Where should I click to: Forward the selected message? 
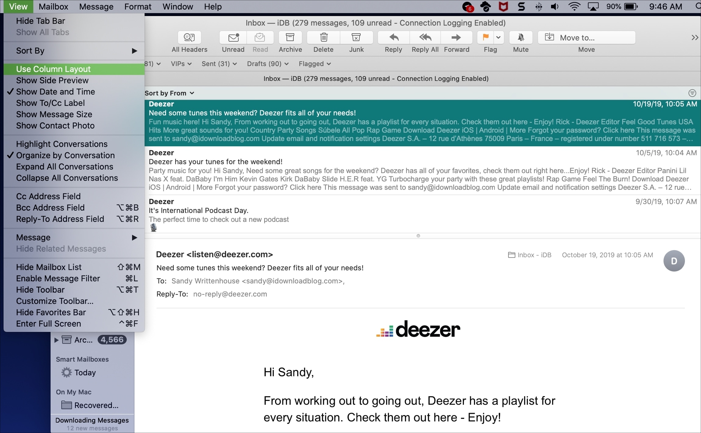click(456, 37)
